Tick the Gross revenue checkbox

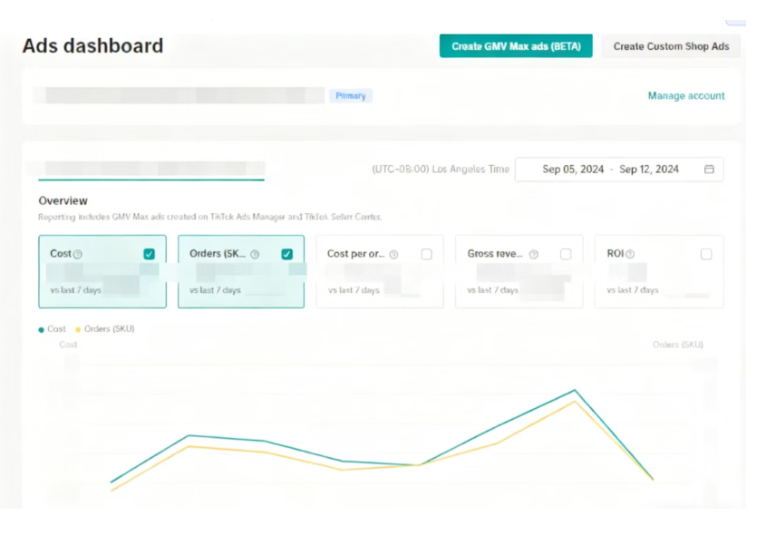tap(566, 254)
